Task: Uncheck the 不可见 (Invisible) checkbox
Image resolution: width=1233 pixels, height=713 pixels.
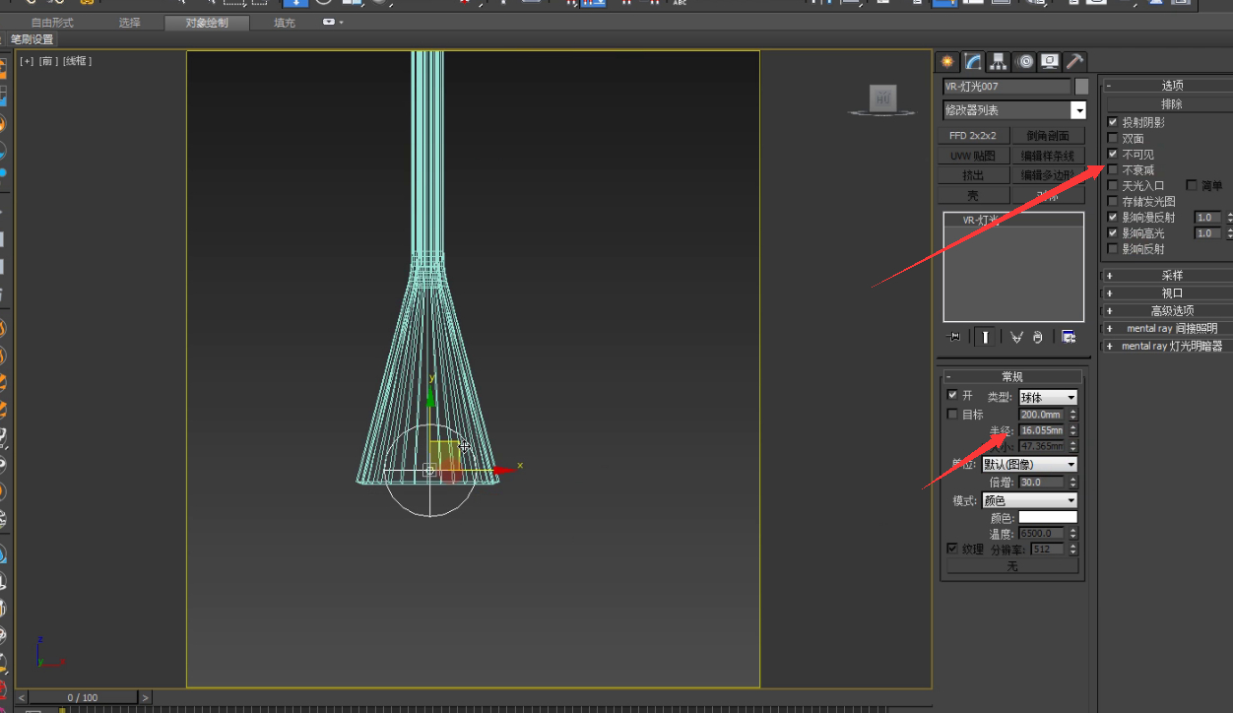Action: (1113, 155)
